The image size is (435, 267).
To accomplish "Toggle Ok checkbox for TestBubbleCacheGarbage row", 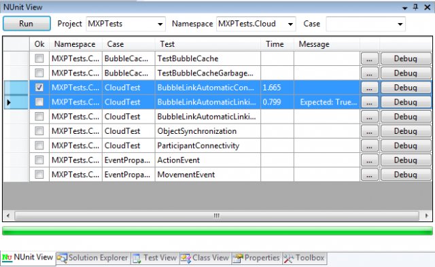I will 39,73.
